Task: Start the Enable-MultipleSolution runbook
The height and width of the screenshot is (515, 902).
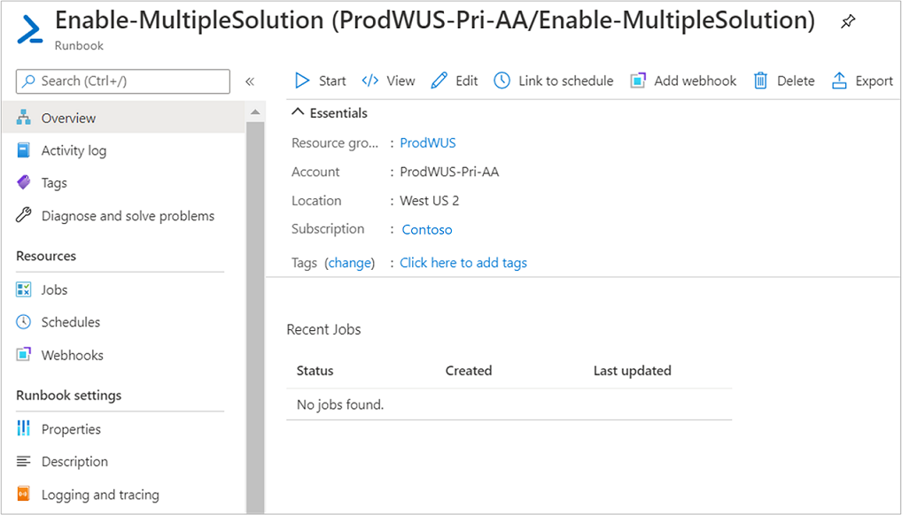Action: [318, 81]
